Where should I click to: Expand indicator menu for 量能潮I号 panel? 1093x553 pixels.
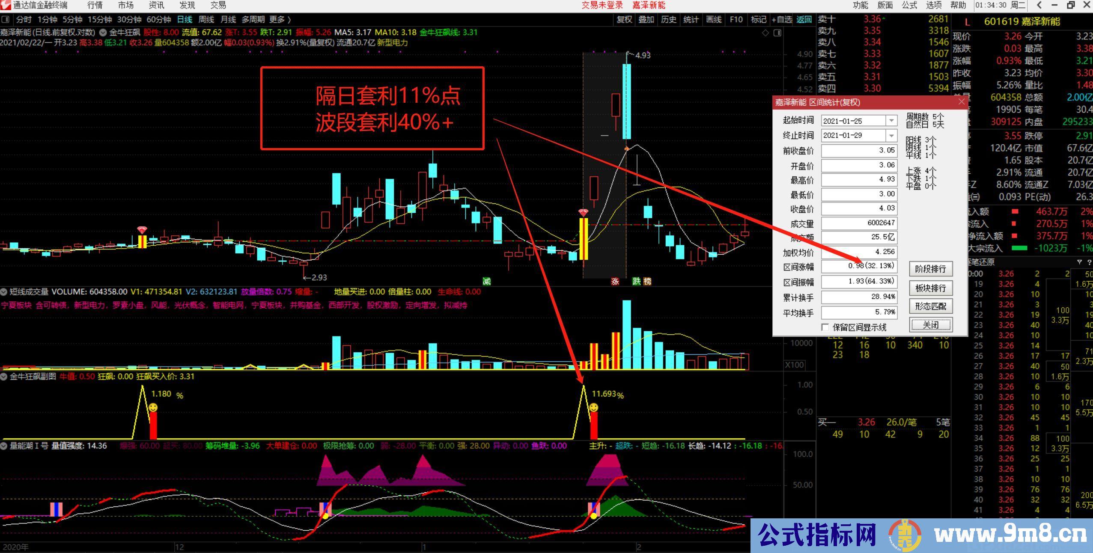pos(4,446)
